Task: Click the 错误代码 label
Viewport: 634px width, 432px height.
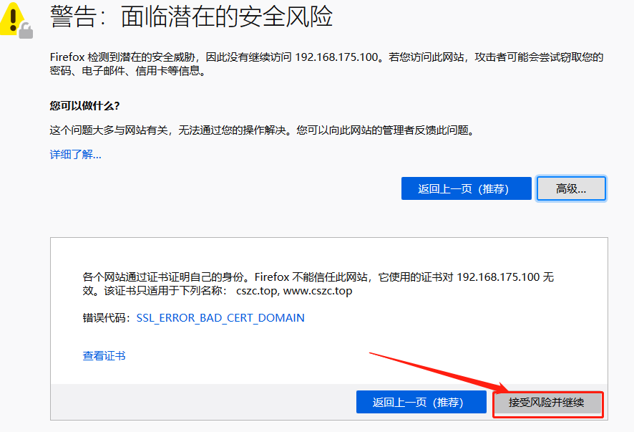Action: click(107, 318)
